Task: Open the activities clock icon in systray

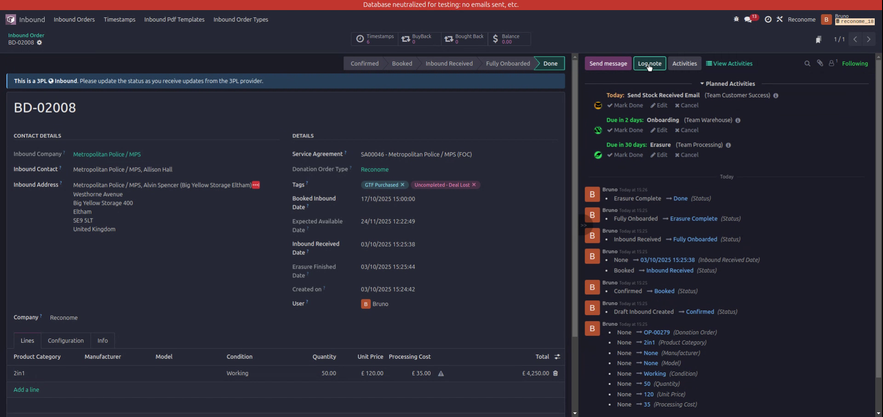Action: 768,19
